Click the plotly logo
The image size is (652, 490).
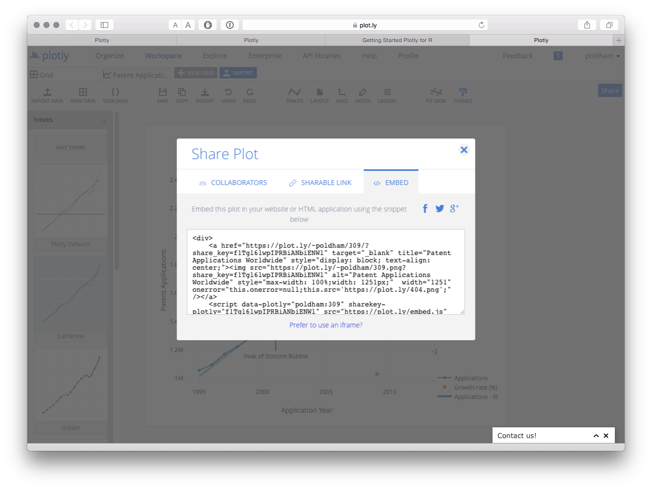(49, 56)
